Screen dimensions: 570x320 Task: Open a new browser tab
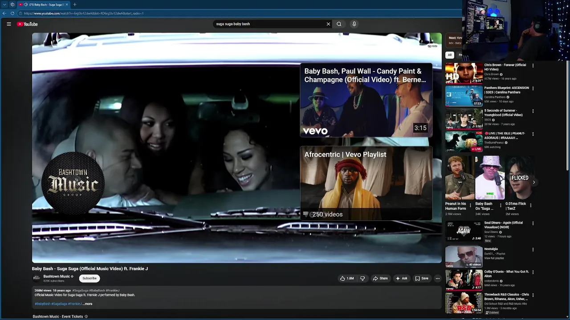(x=75, y=4)
